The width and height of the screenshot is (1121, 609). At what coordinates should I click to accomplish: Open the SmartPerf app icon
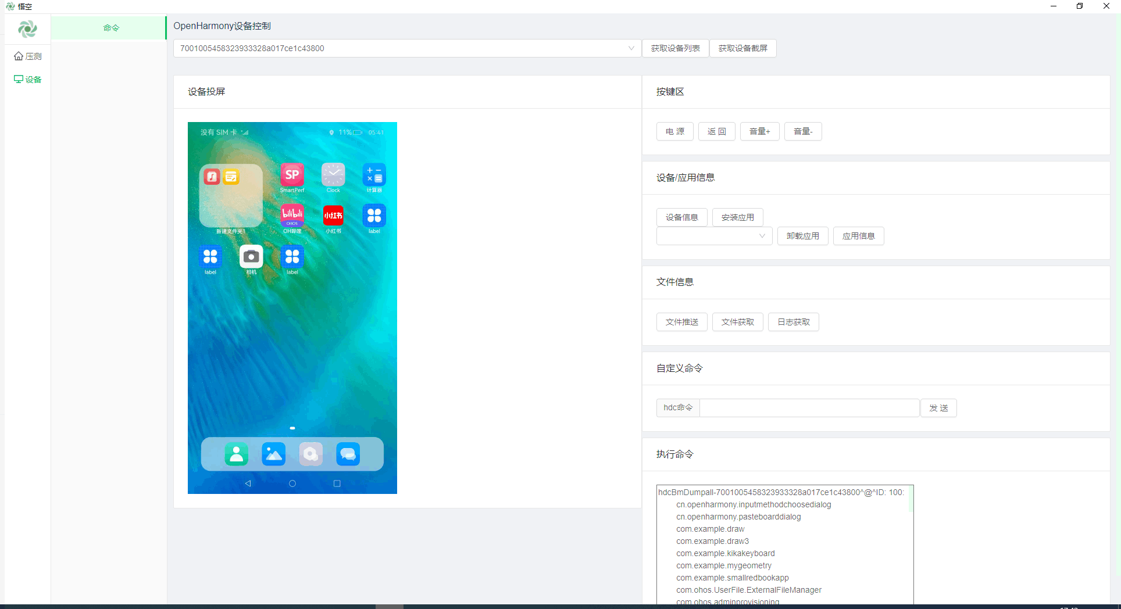point(292,175)
